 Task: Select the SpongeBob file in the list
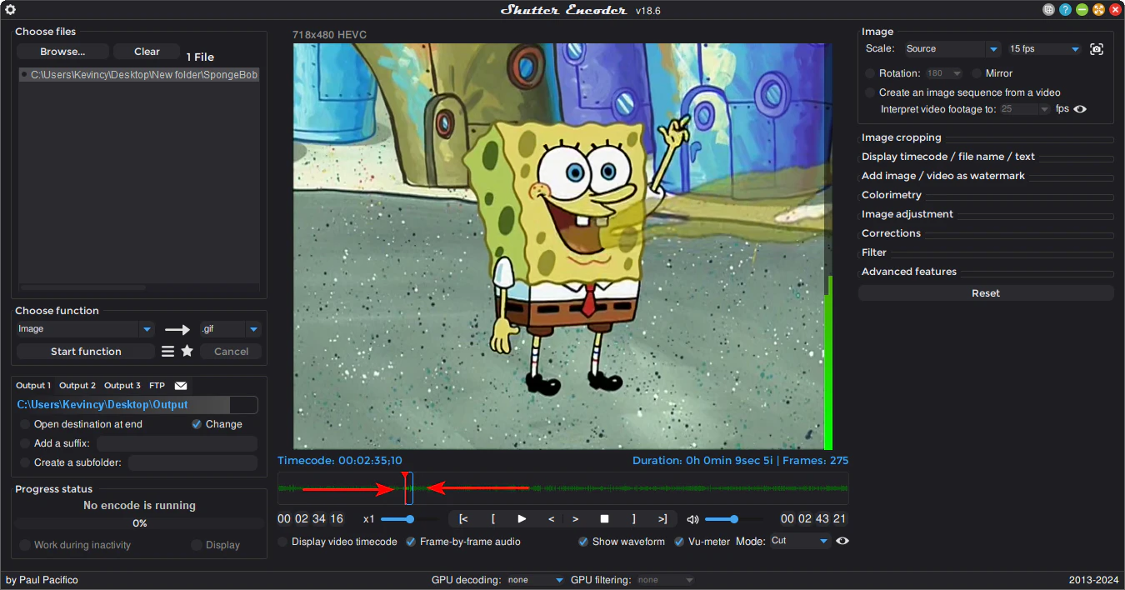point(139,75)
